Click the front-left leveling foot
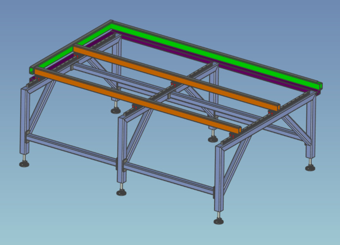The width and height of the screenshot is (340, 245). pyautogui.click(x=24, y=164)
